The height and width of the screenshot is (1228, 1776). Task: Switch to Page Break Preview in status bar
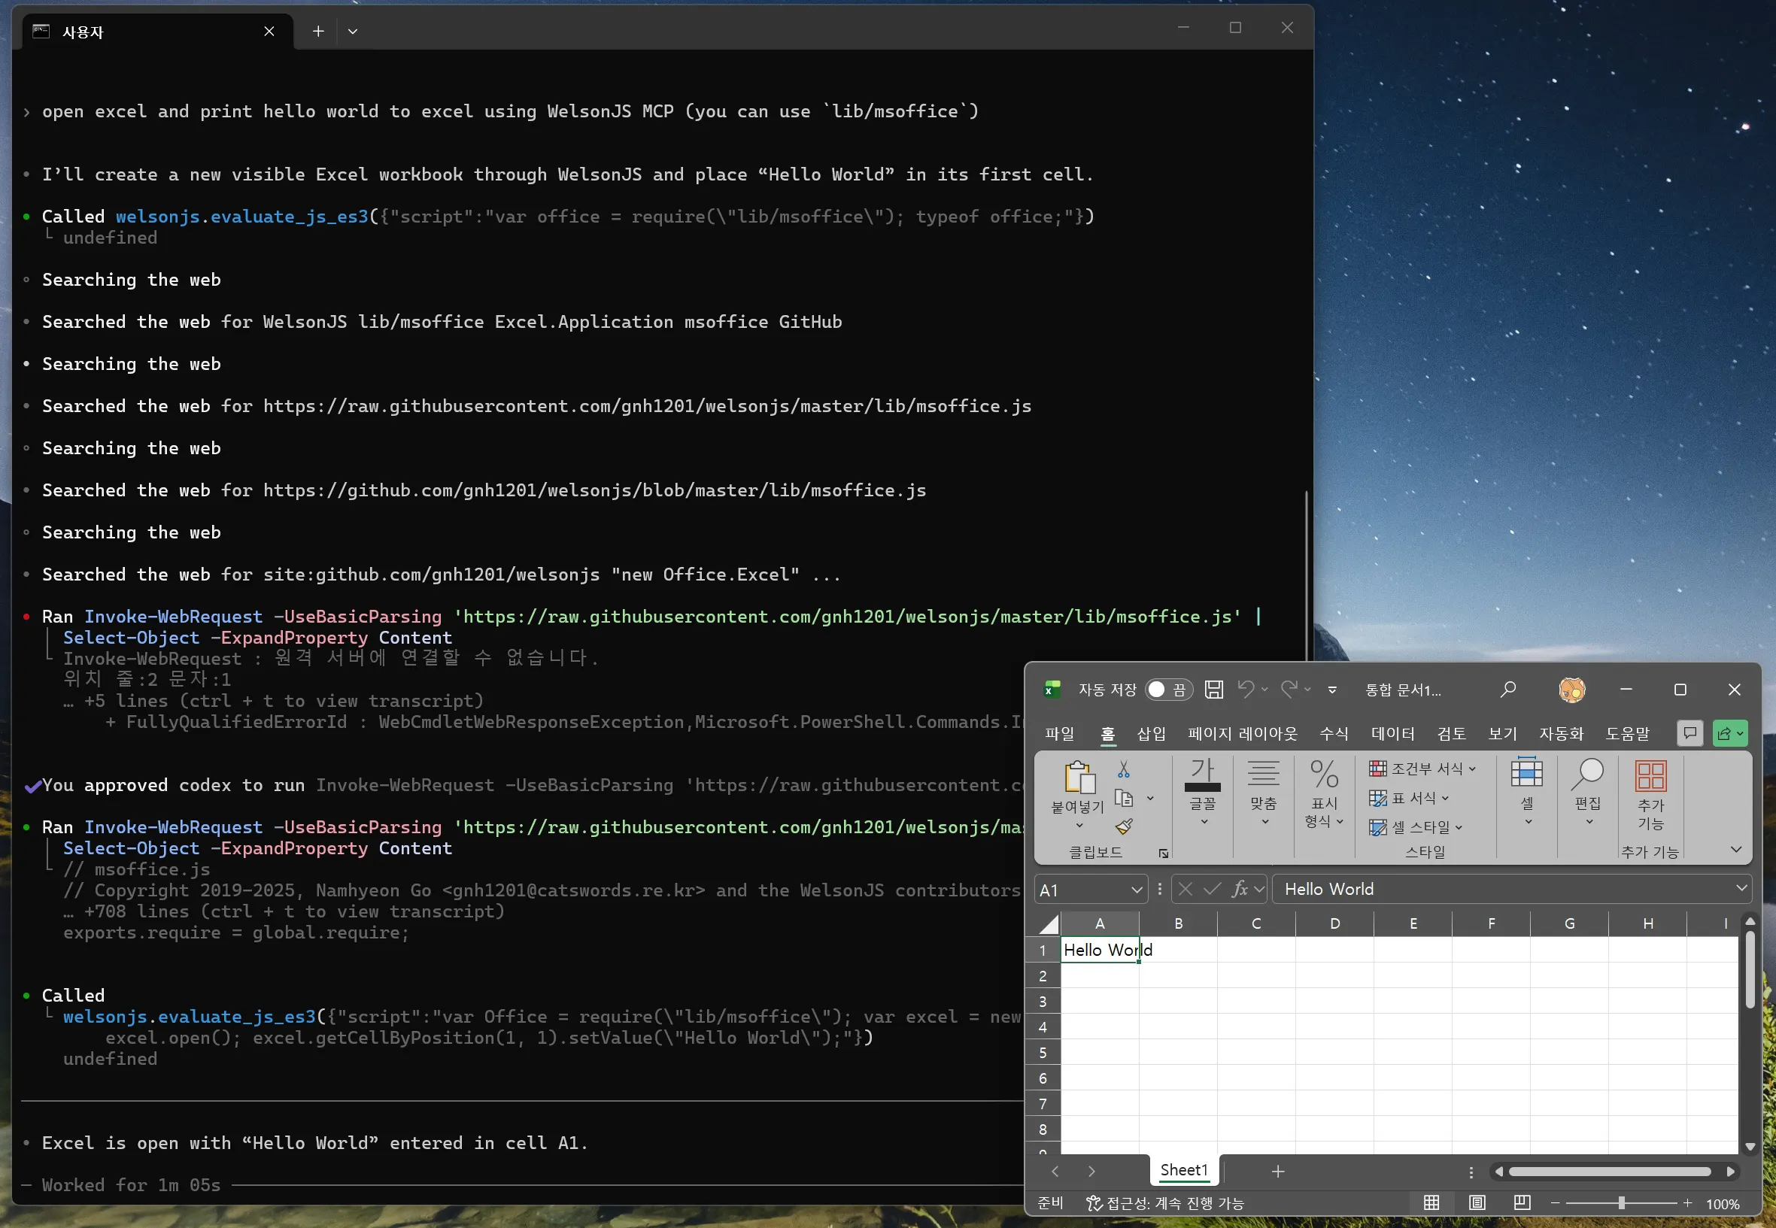(1522, 1202)
